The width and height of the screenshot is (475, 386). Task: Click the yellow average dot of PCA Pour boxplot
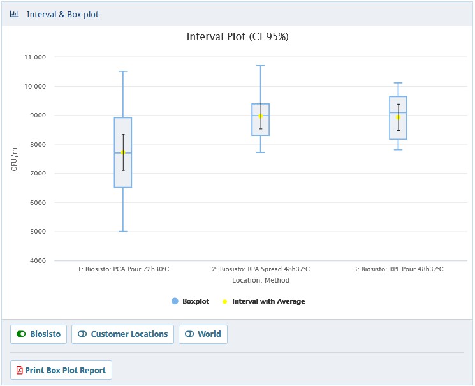pyautogui.click(x=123, y=152)
